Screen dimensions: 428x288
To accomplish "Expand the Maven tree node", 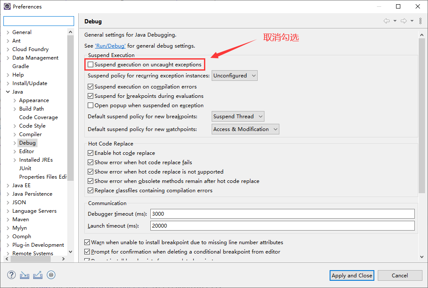I will point(8,220).
